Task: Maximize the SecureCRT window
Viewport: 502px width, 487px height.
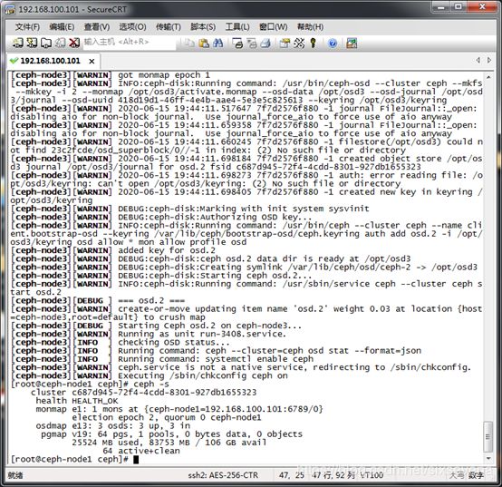Action: (x=459, y=7)
